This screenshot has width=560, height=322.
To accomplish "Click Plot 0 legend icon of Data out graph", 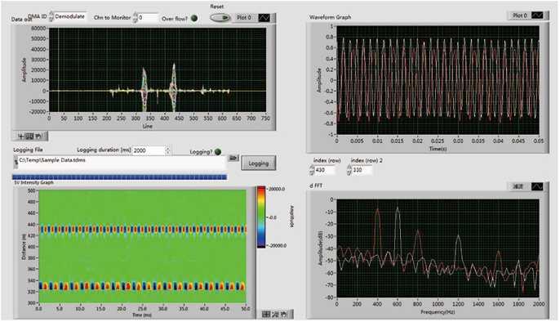I will [264, 17].
